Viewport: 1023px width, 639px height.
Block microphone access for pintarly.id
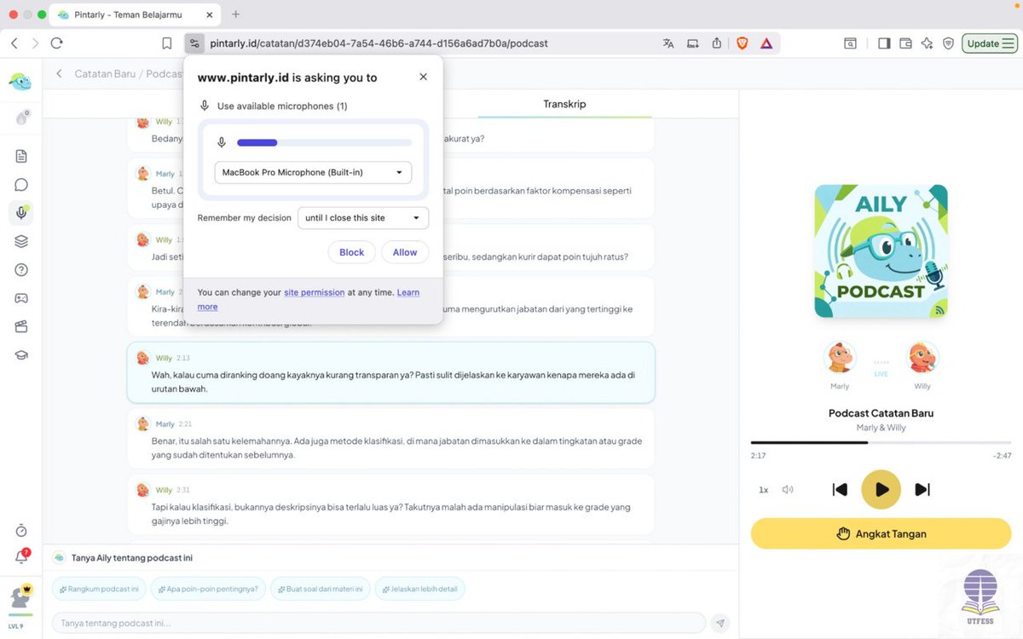[351, 252]
